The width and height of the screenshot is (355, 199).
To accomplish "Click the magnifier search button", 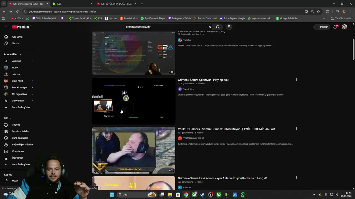I will 218,27.
